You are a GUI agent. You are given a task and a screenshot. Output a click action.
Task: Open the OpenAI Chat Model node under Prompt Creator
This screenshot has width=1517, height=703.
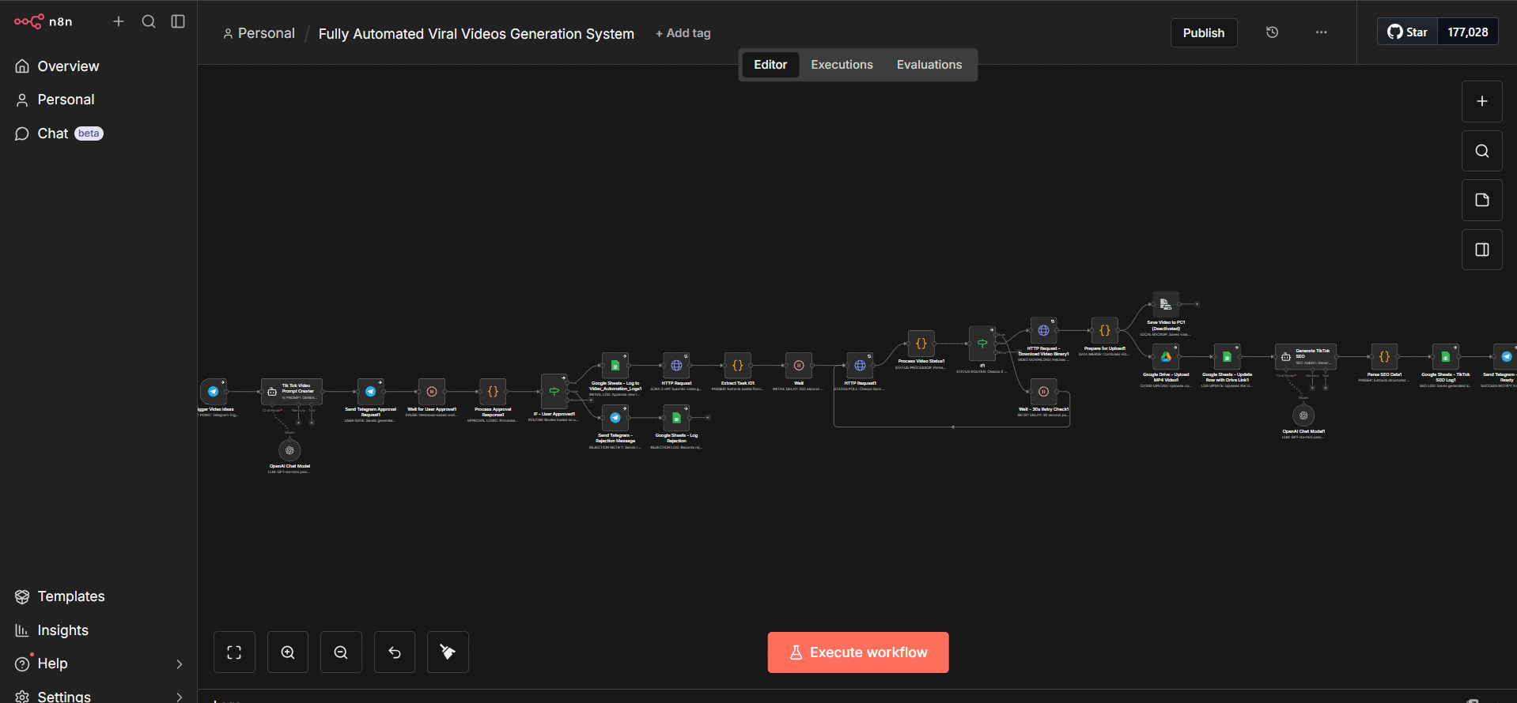[289, 450]
